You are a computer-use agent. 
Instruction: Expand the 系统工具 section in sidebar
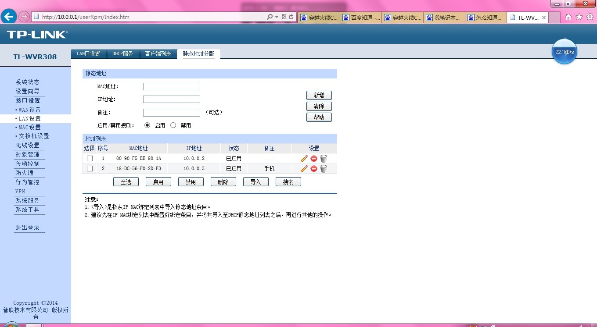click(x=29, y=210)
